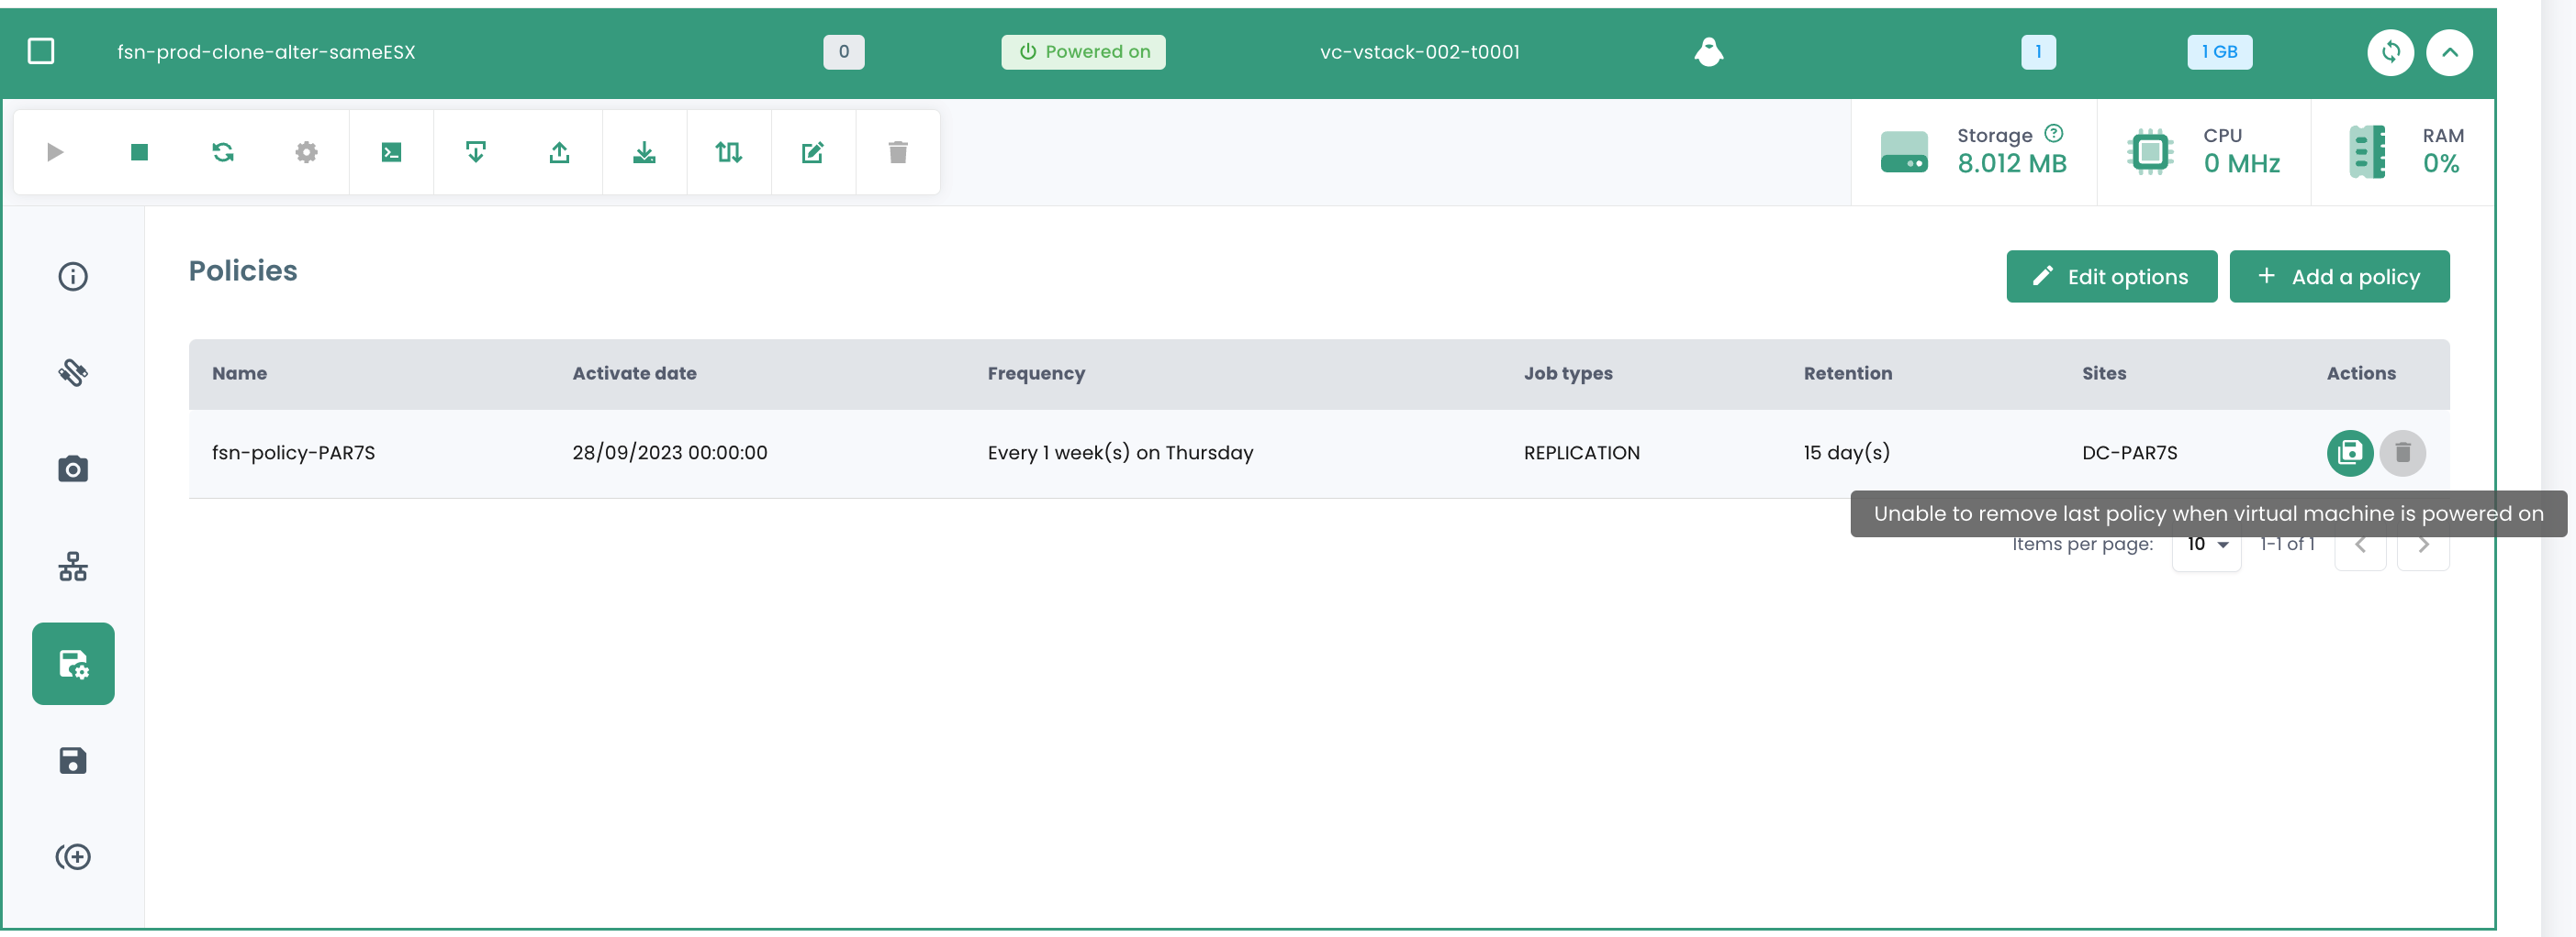Tick the checkbox beside fsn-prod-clone-alter-sameESX
2576x937 pixels.
[41, 51]
